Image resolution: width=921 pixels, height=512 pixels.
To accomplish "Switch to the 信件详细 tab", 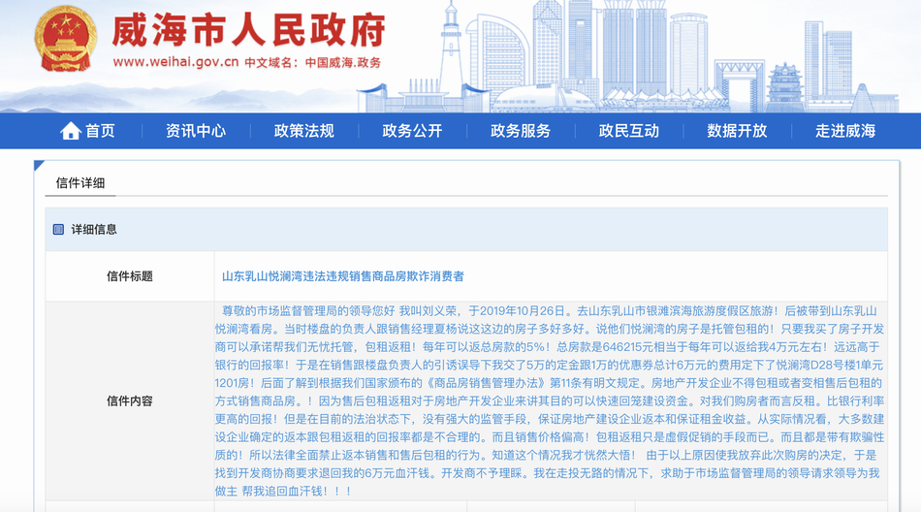I will (x=80, y=182).
